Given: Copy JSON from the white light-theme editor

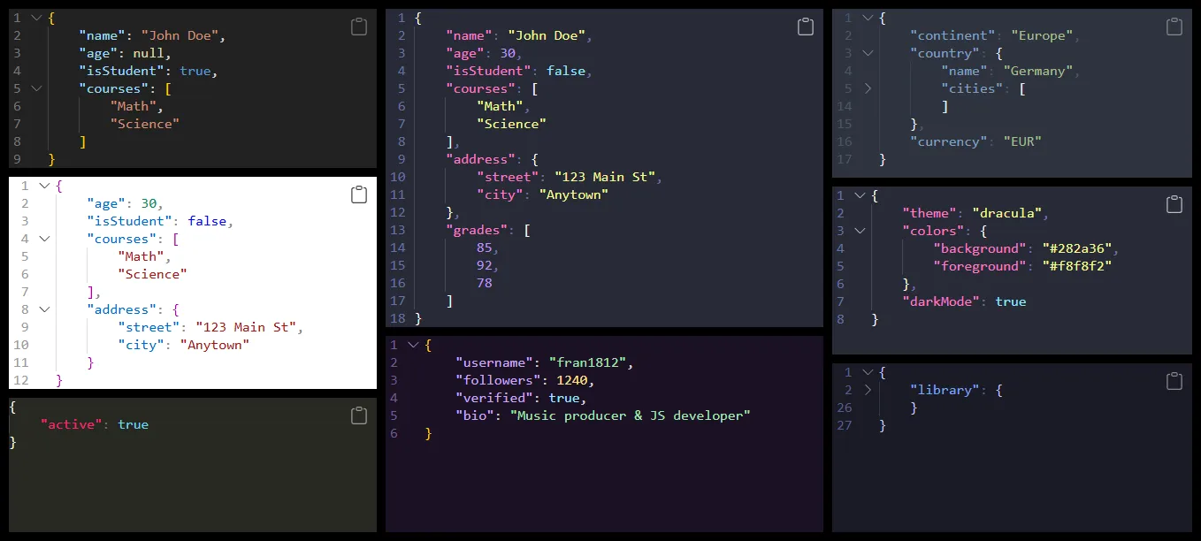Looking at the screenshot, I should click(359, 194).
